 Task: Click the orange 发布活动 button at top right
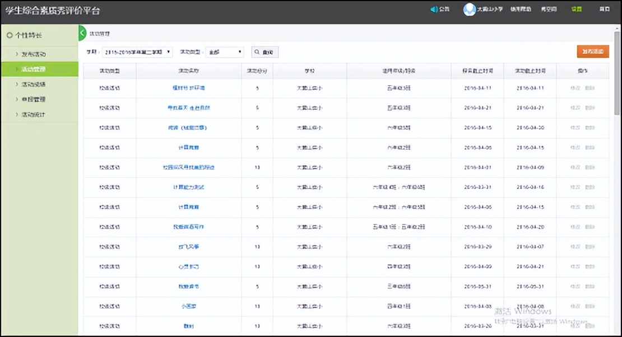tap(592, 51)
